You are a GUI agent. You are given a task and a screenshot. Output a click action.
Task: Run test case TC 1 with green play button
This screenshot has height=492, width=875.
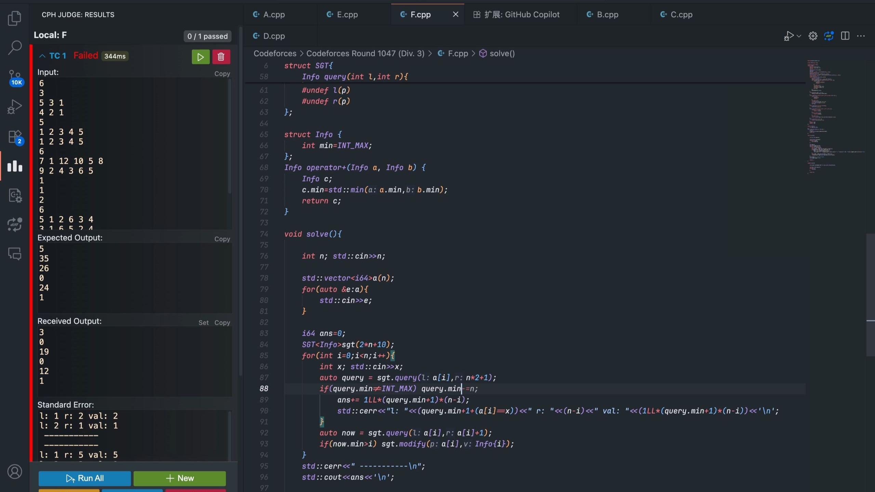[x=201, y=57]
